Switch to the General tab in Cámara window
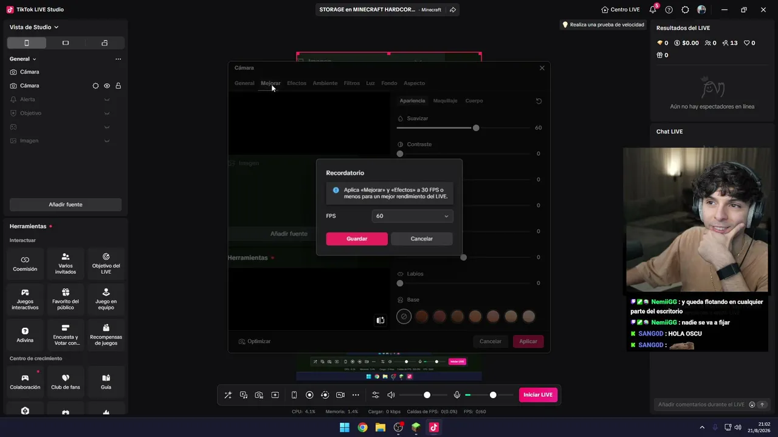Image resolution: width=778 pixels, height=437 pixels. (244, 83)
